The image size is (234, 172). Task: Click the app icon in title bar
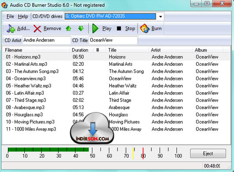point(4,5)
